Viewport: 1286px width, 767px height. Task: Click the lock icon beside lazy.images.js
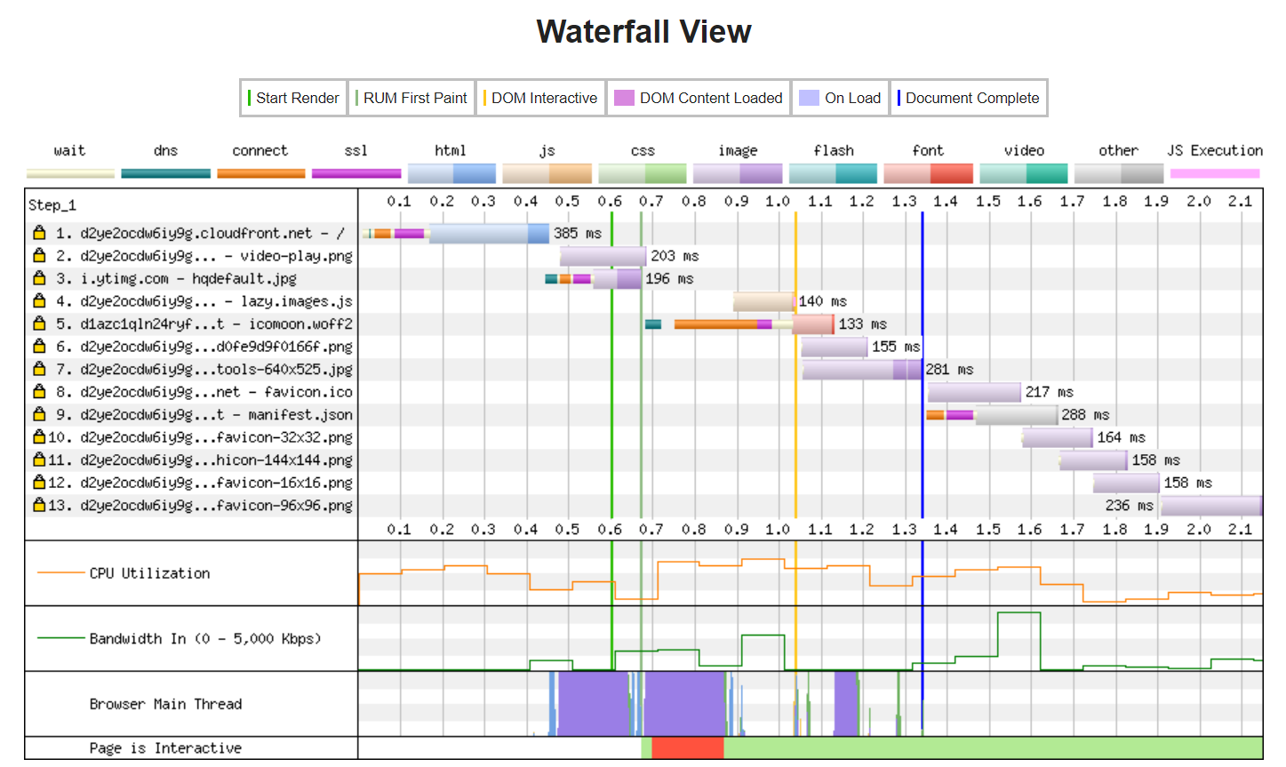coord(39,301)
